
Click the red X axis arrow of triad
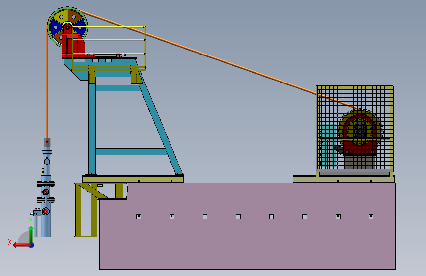click(x=22, y=245)
